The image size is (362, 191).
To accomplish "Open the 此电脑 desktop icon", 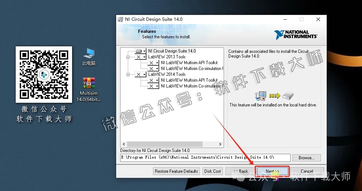I will tap(89, 56).
